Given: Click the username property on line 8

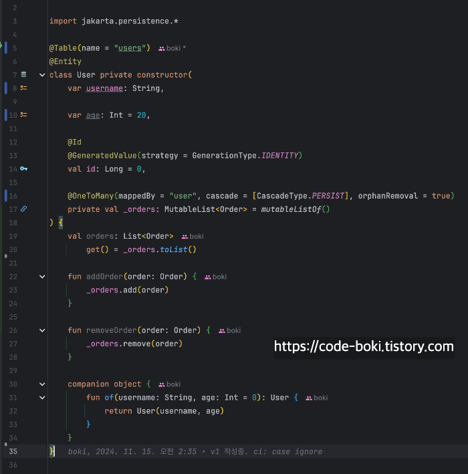Looking at the screenshot, I should (104, 88).
